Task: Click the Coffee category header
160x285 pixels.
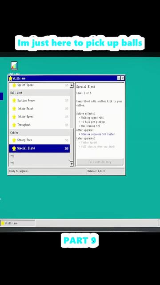Action: (x=40, y=133)
